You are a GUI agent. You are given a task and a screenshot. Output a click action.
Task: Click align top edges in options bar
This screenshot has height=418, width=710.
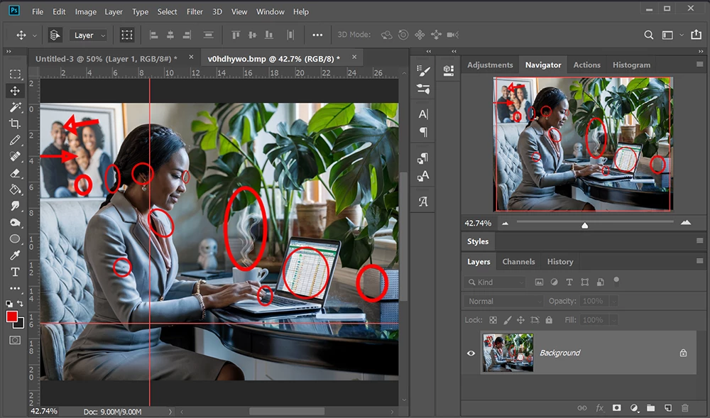[236, 35]
